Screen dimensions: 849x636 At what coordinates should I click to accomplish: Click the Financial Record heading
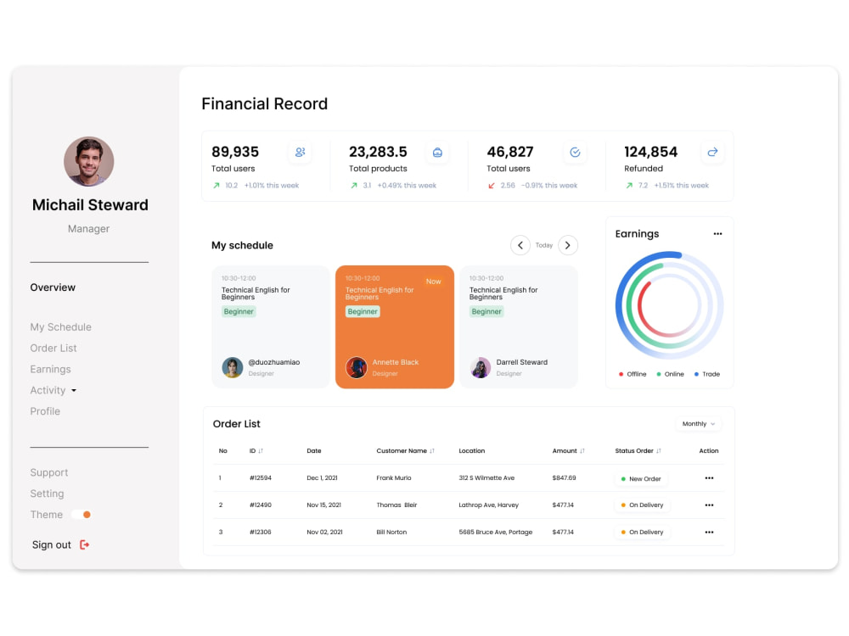(264, 103)
